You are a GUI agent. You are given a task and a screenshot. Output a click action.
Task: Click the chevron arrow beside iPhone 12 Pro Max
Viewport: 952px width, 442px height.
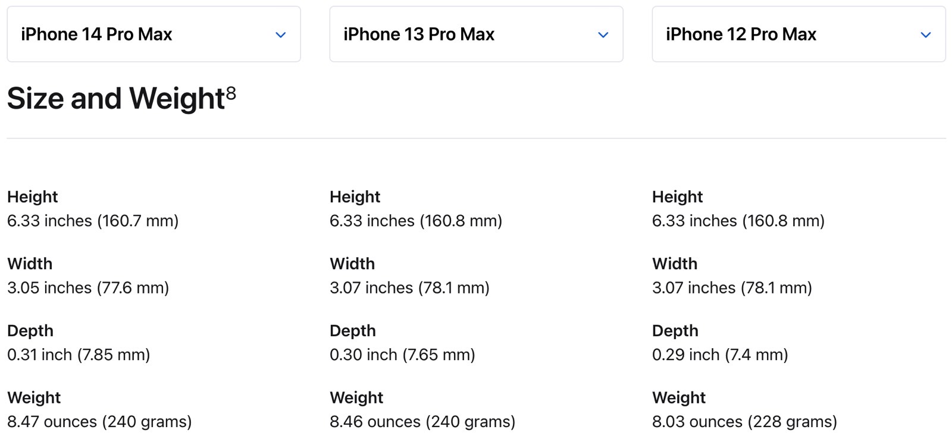pyautogui.click(x=926, y=35)
